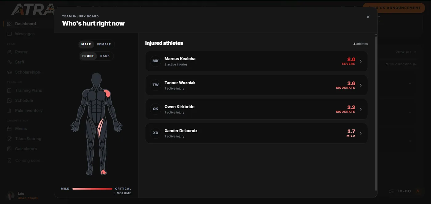431x204 pixels.
Task: Click the XD avatar badge
Action: click(155, 133)
